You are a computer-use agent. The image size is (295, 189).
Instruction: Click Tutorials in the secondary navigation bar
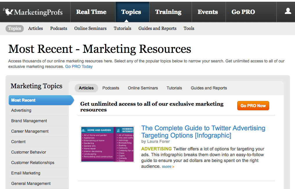(x=123, y=28)
